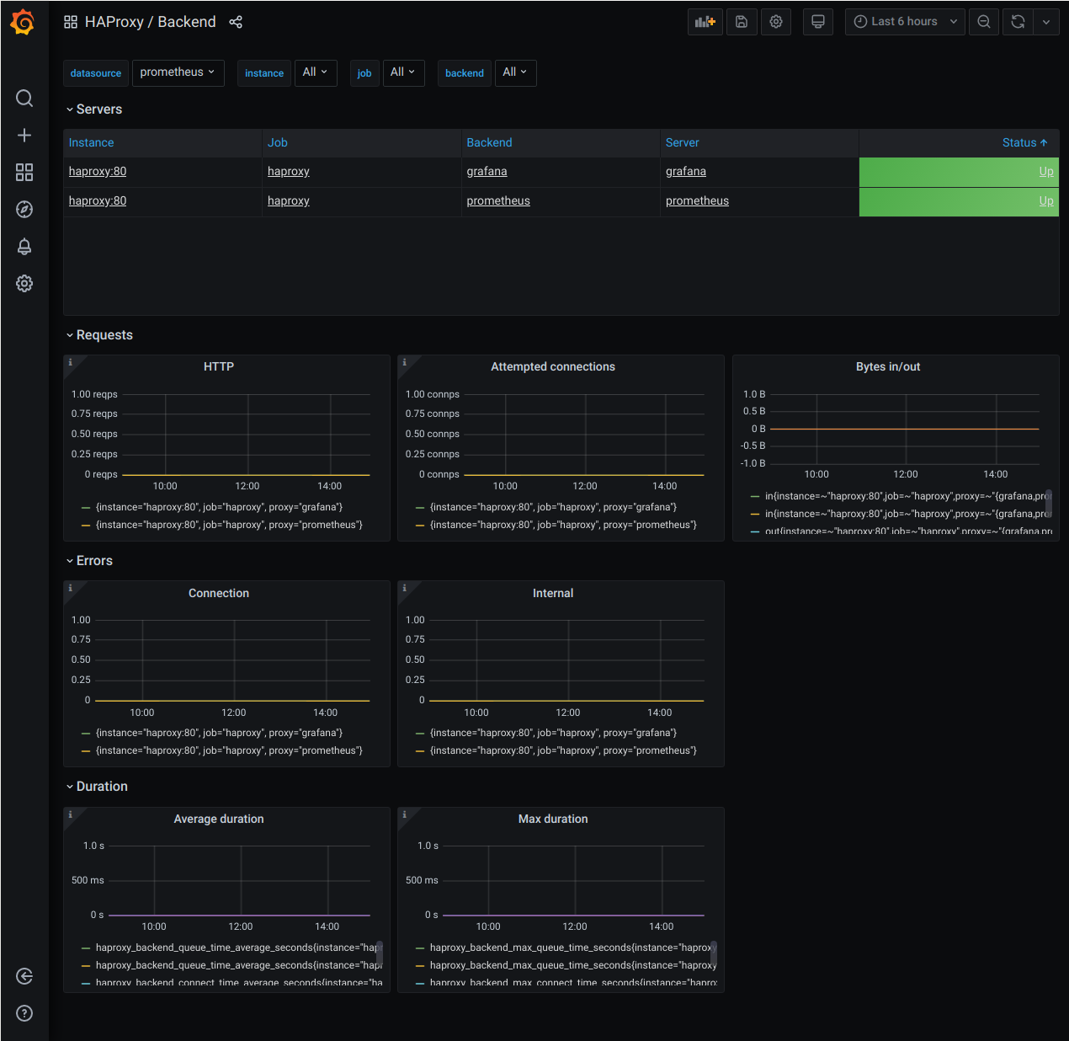Viewport: 1069px width, 1041px height.
Task: Click the refresh dashboard icon
Action: click(x=1018, y=22)
